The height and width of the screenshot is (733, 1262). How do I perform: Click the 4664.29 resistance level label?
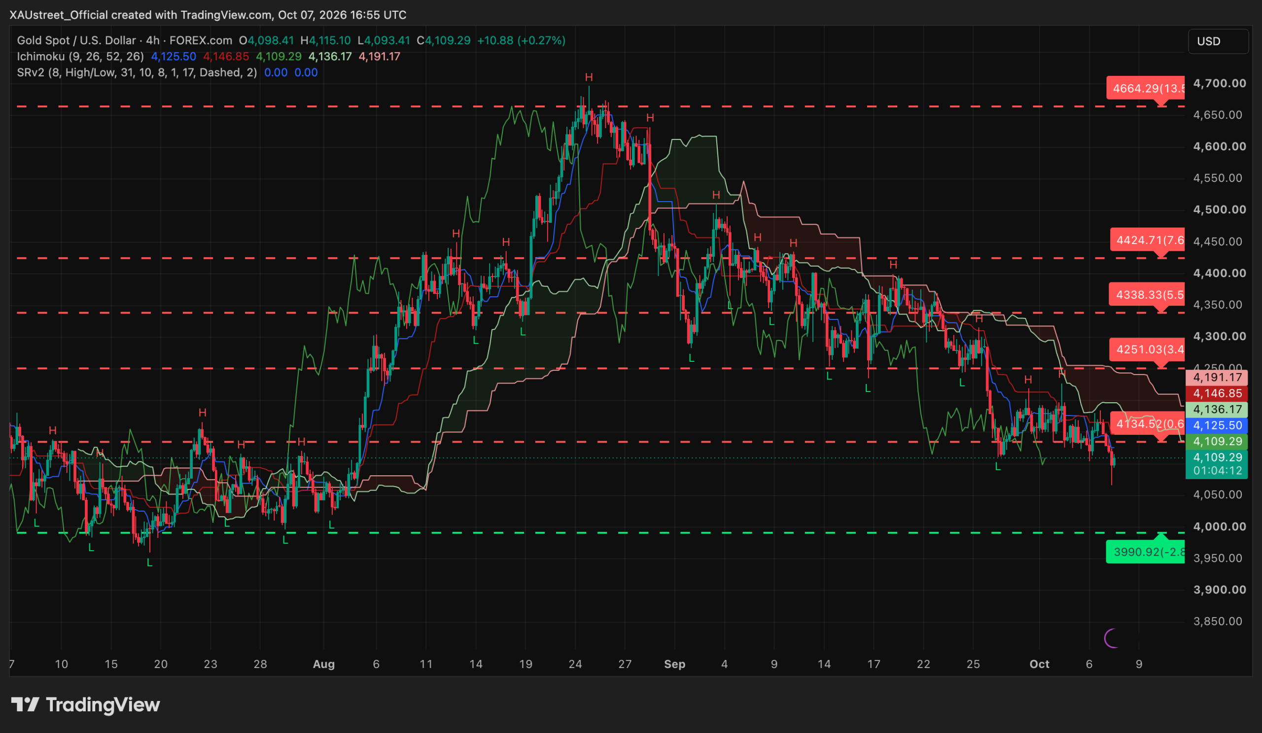point(1145,89)
